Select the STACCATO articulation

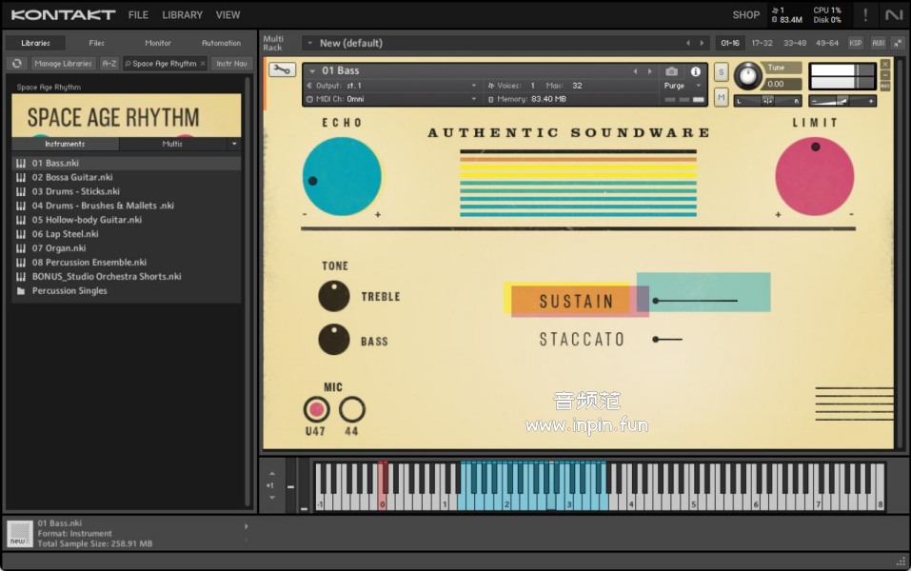point(582,339)
